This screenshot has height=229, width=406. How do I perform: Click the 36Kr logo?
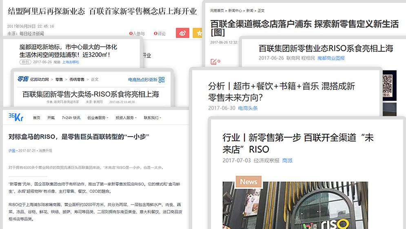click(16, 117)
